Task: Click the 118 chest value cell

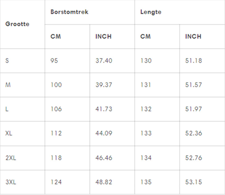Action: point(56,158)
